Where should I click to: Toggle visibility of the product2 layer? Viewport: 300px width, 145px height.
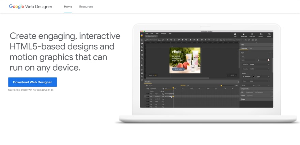[x=147, y=99]
